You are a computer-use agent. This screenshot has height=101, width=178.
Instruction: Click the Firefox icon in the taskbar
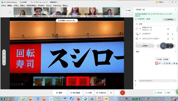pos(78,99)
